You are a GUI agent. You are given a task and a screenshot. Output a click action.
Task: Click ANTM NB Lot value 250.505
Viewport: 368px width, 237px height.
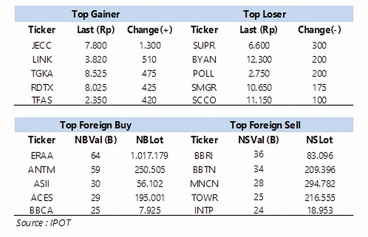coord(150,170)
